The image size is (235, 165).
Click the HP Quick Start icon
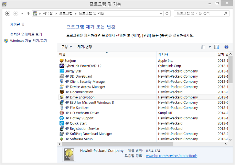(62, 123)
